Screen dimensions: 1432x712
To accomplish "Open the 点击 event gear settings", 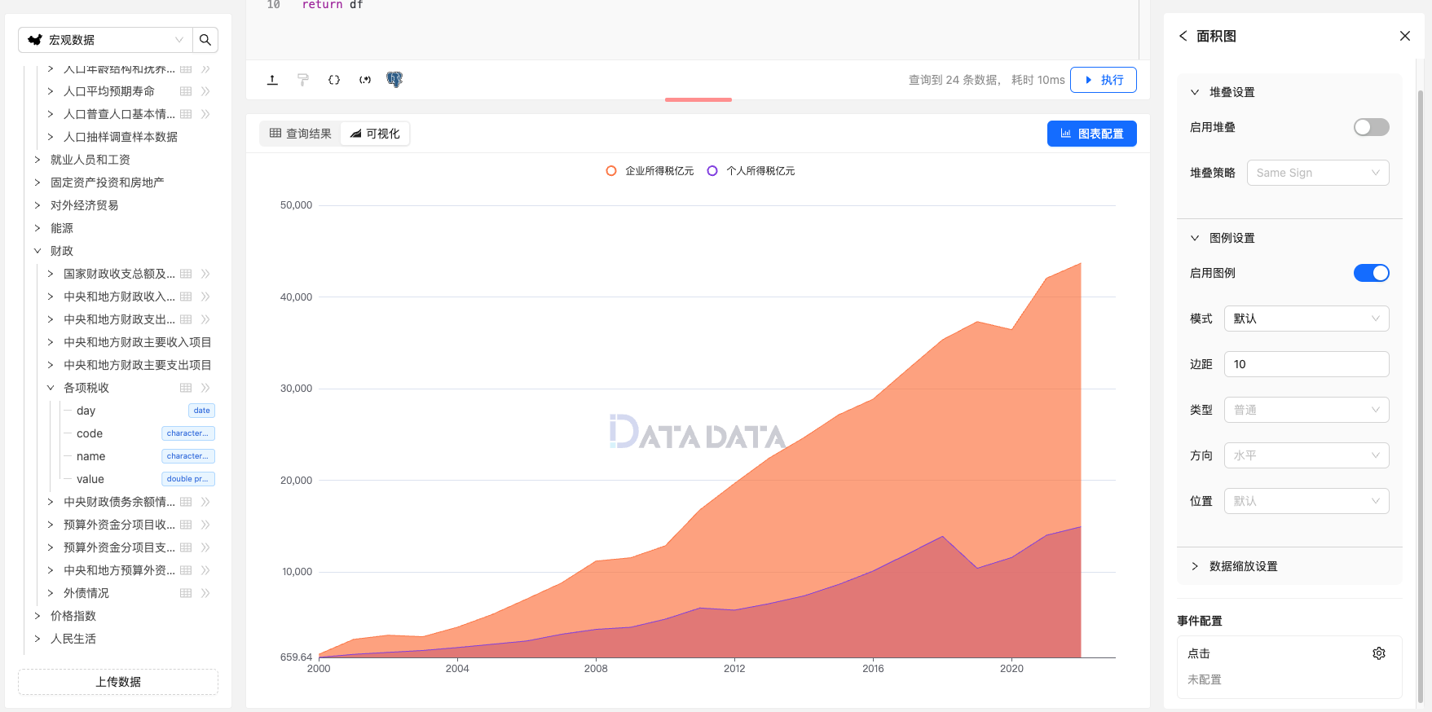I will (1379, 653).
